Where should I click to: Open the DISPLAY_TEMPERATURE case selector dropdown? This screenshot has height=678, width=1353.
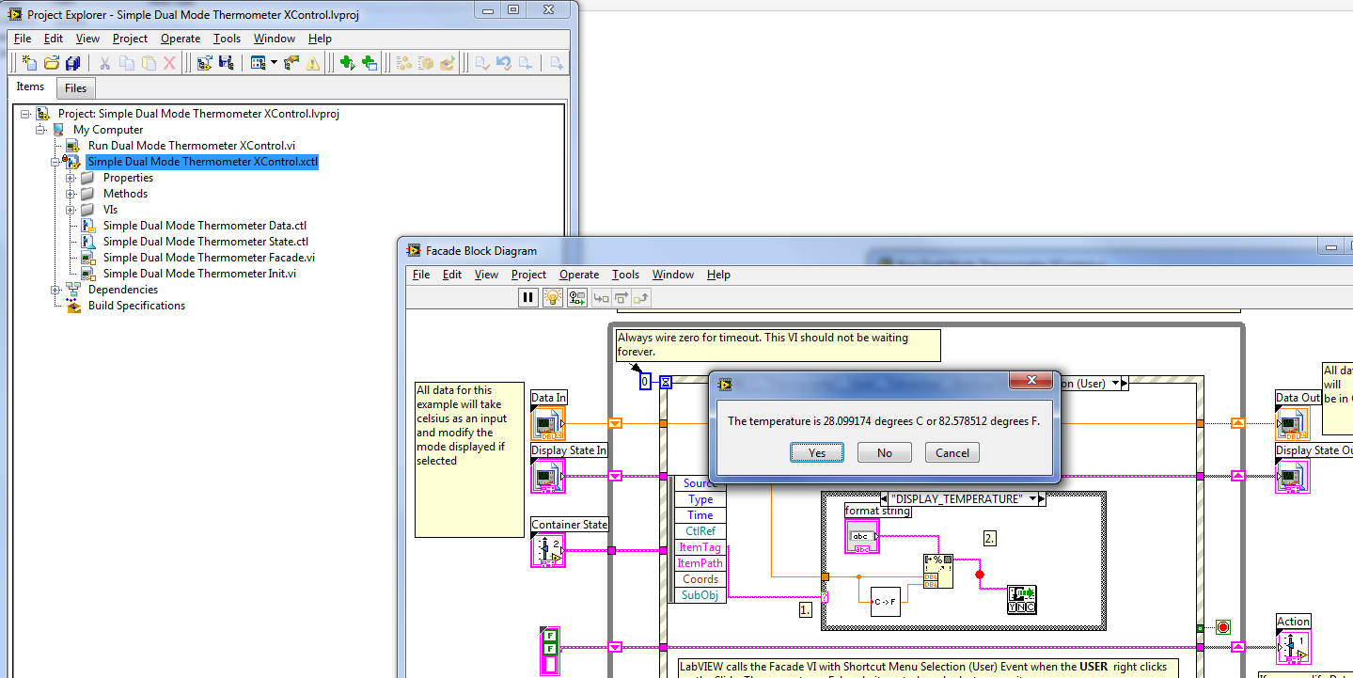[x=1032, y=498]
